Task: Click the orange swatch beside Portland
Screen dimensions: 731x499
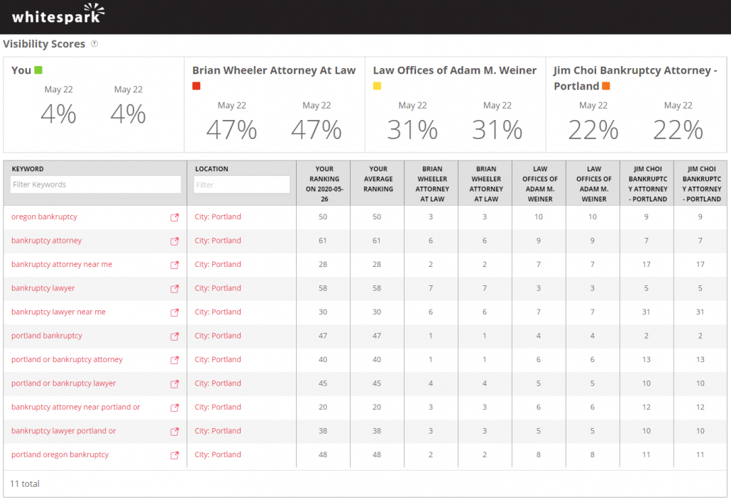Action: [x=606, y=86]
